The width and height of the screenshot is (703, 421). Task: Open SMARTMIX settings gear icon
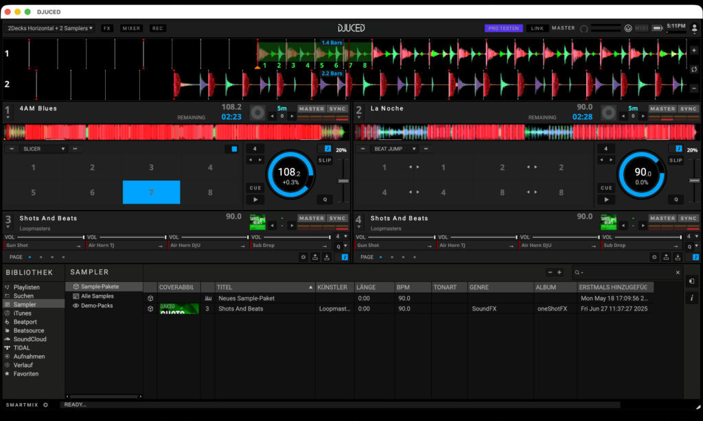click(46, 405)
